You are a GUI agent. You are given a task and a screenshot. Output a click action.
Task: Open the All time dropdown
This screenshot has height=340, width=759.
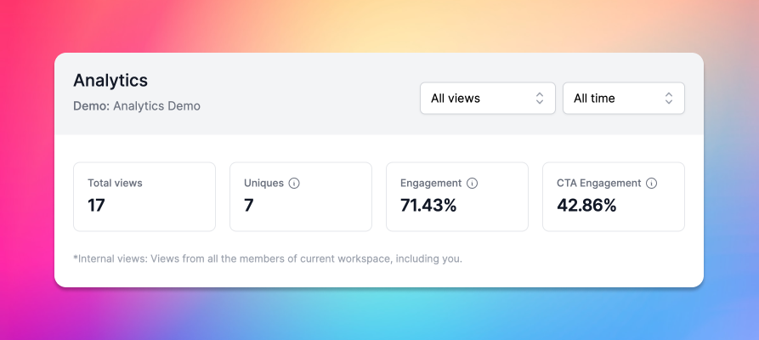click(x=624, y=99)
